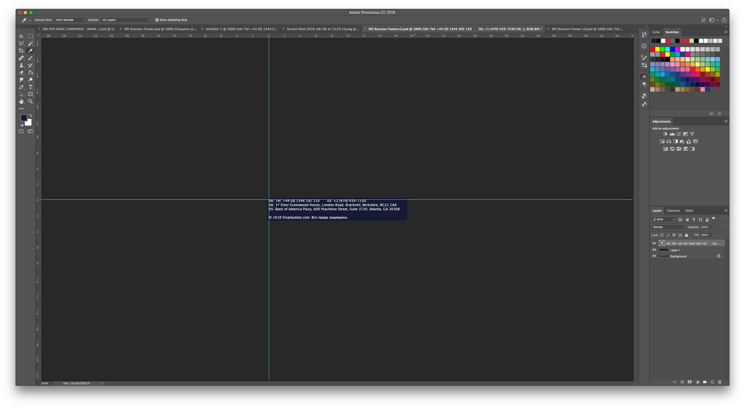This screenshot has width=745, height=408.
Task: Open the Normal blend mode dropdown
Action: 668,227
